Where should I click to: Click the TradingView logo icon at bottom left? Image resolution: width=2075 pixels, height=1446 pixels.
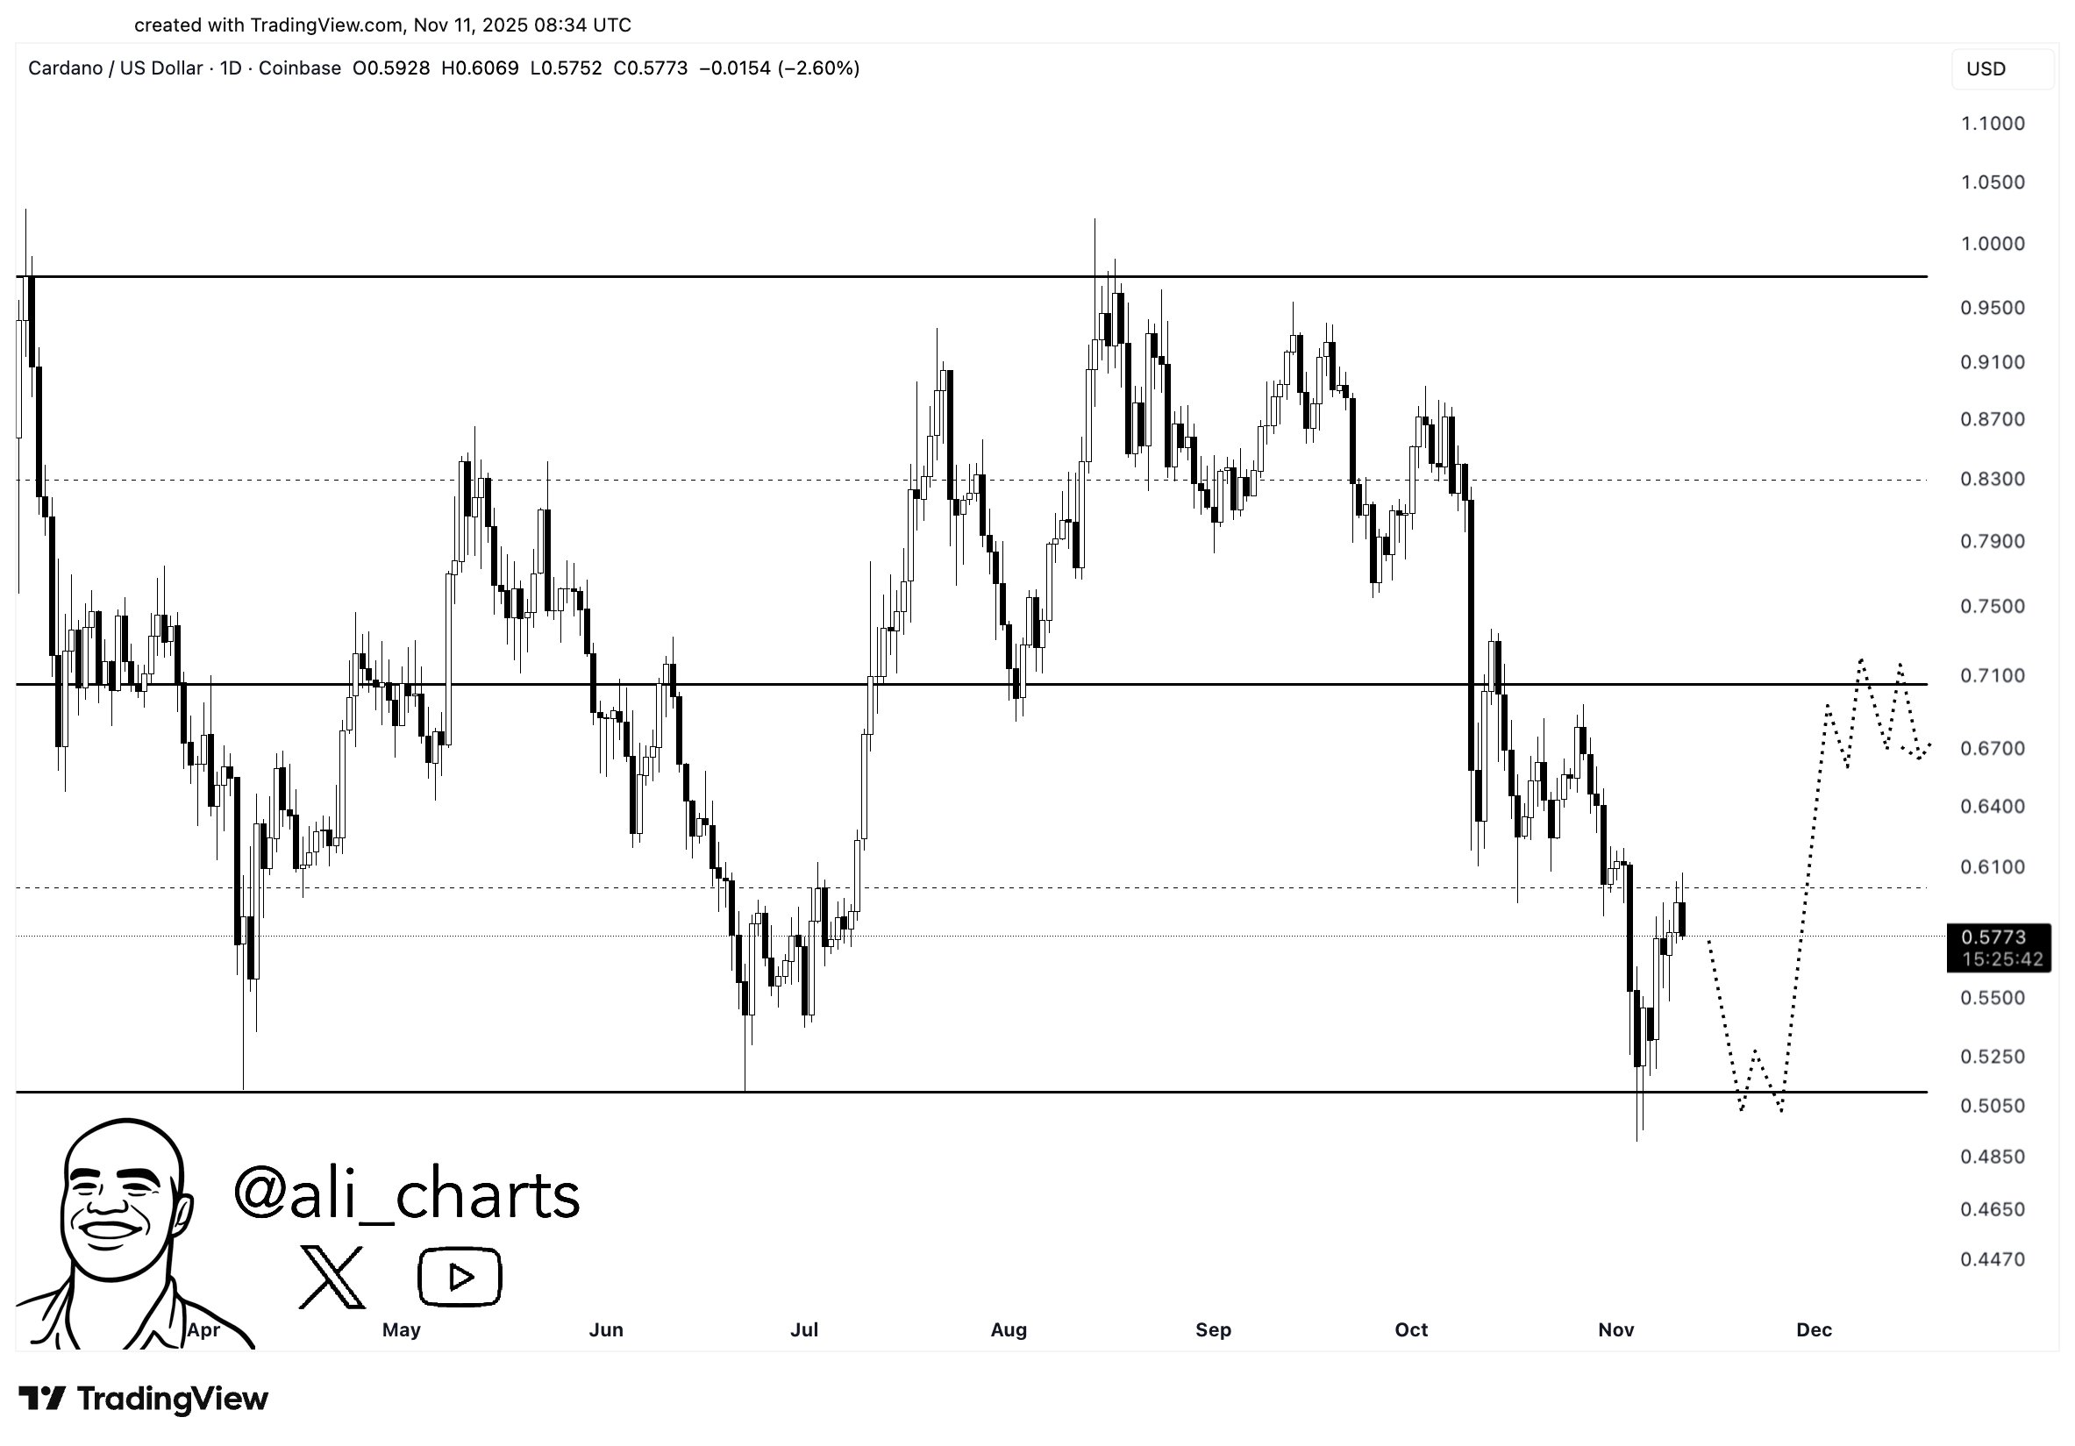41,1398
